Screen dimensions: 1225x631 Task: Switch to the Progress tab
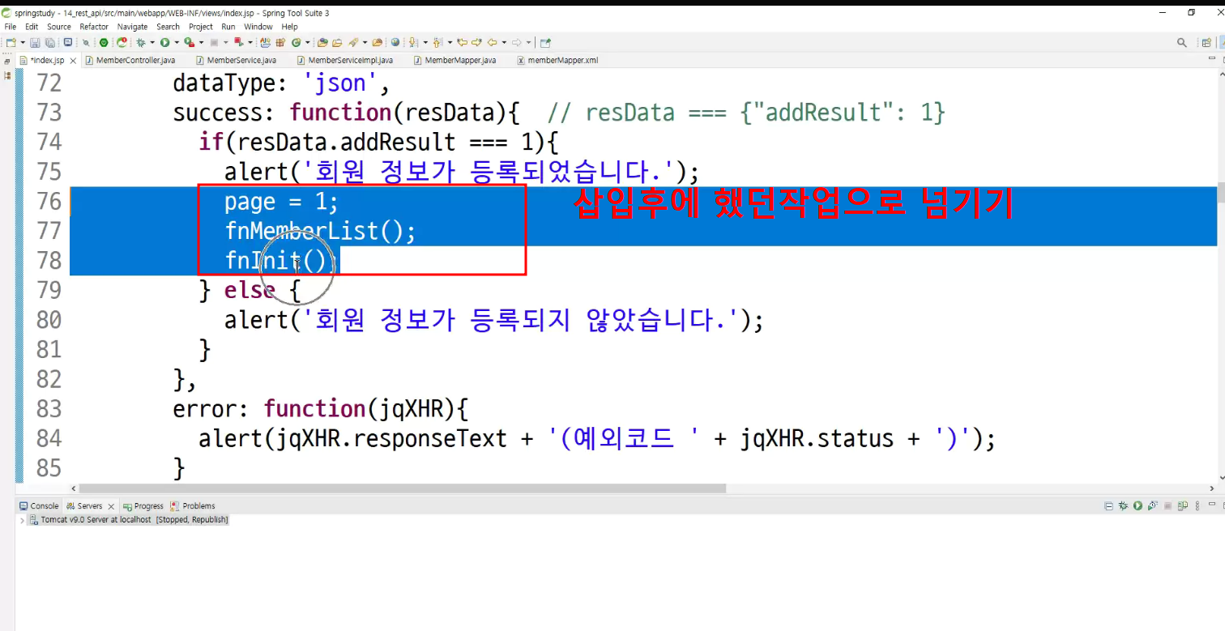pos(143,506)
